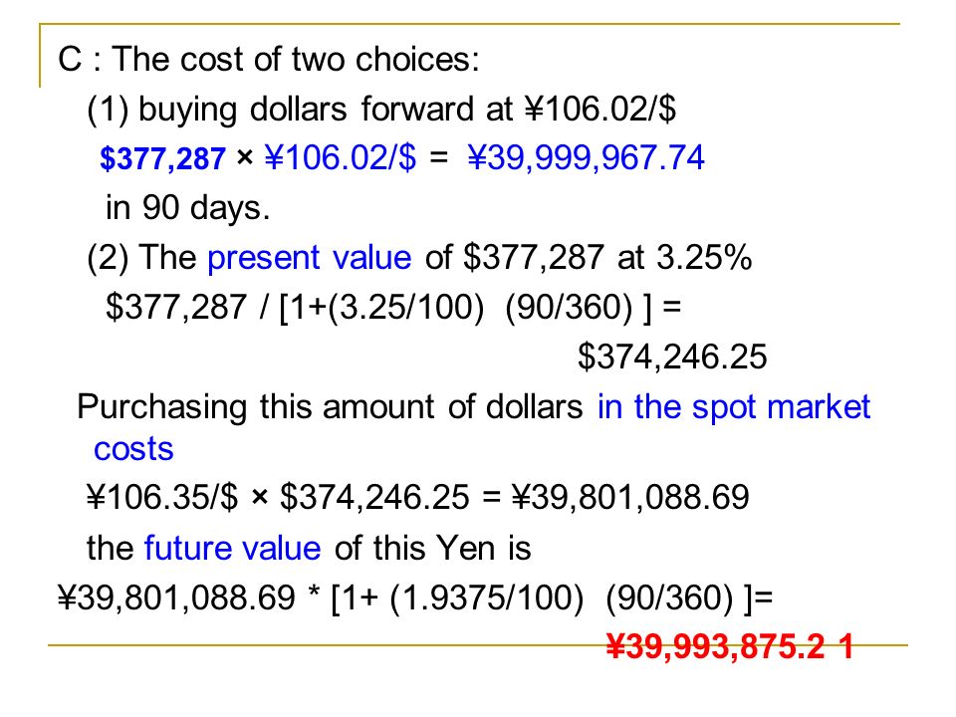Click the blue rate ¥106.02/$
956x717 pixels.
341,158
